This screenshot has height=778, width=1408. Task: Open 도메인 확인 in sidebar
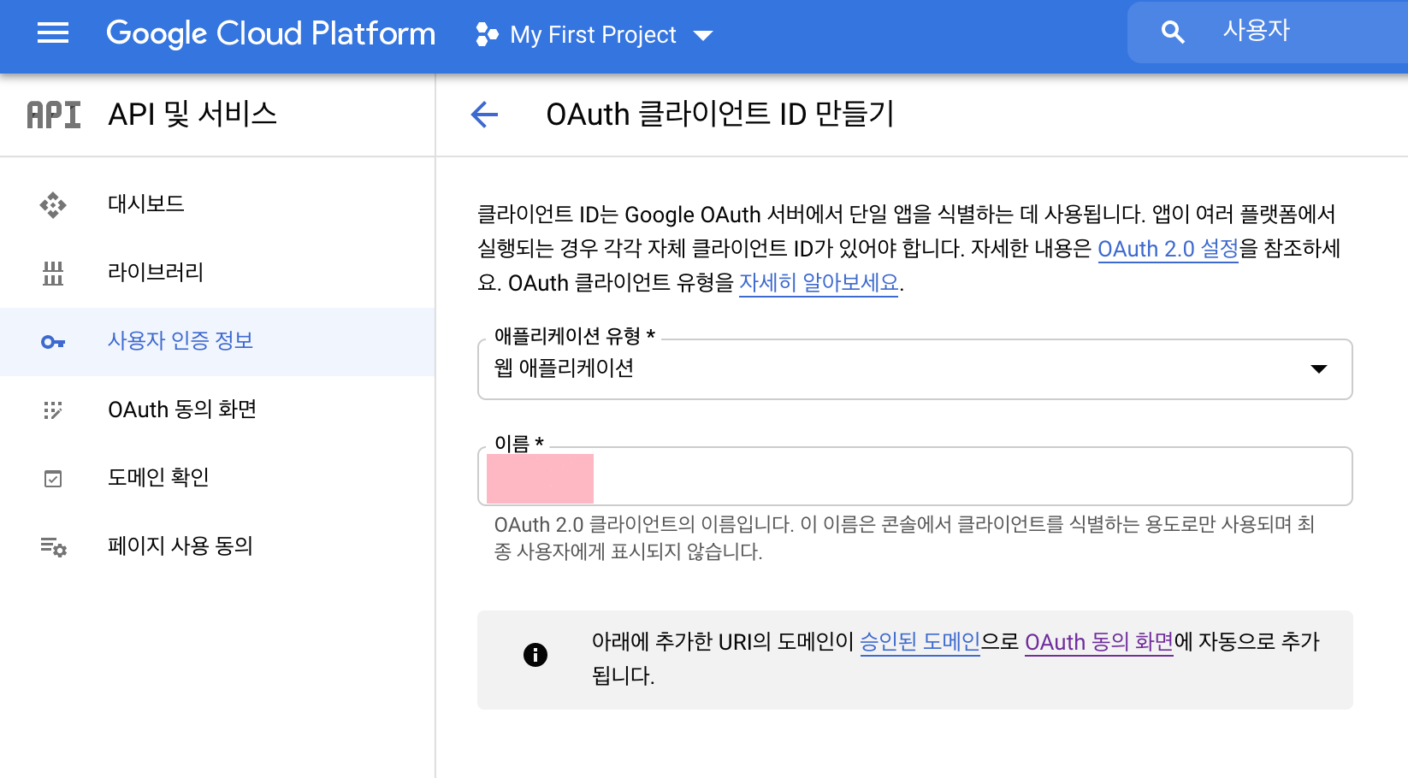(217, 479)
